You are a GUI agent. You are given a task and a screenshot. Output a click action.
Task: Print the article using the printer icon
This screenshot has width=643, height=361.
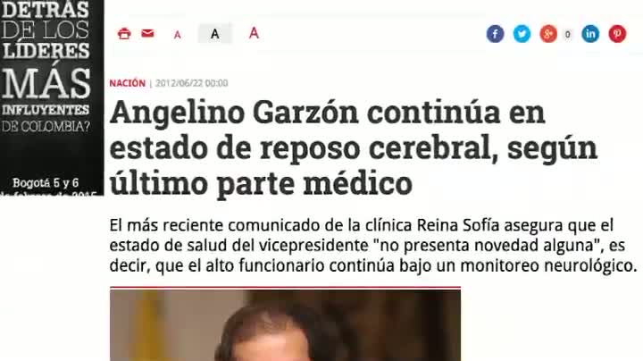(x=124, y=34)
